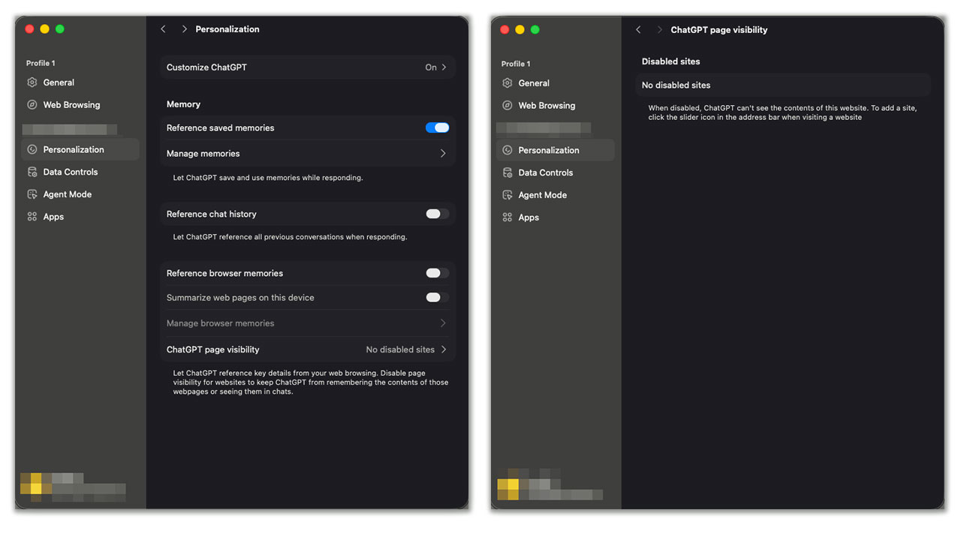
Task: Open the Data Controls icon in the Personalization window
Action: pos(32,172)
